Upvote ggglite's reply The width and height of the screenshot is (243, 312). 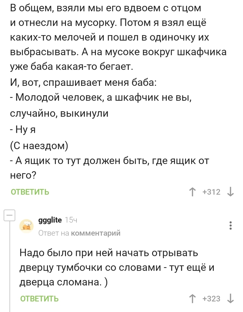point(192,299)
